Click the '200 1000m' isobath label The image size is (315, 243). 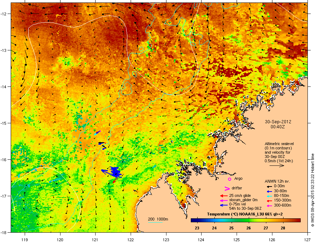point(158,219)
